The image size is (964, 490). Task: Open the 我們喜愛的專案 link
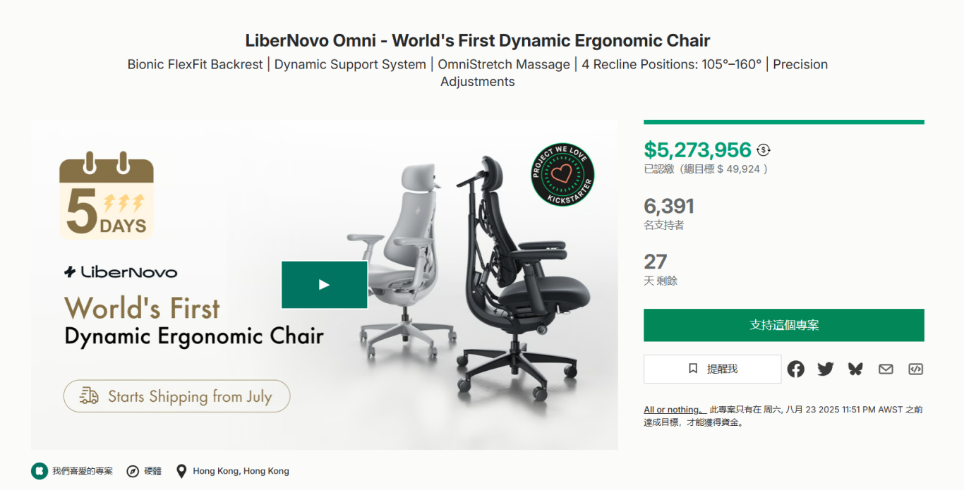82,471
